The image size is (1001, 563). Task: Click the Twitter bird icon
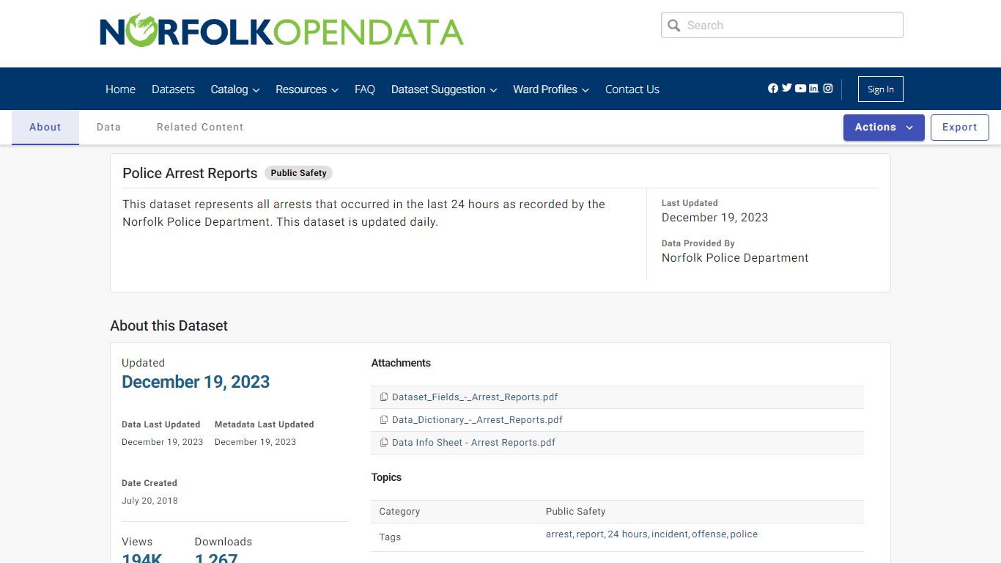tap(786, 88)
